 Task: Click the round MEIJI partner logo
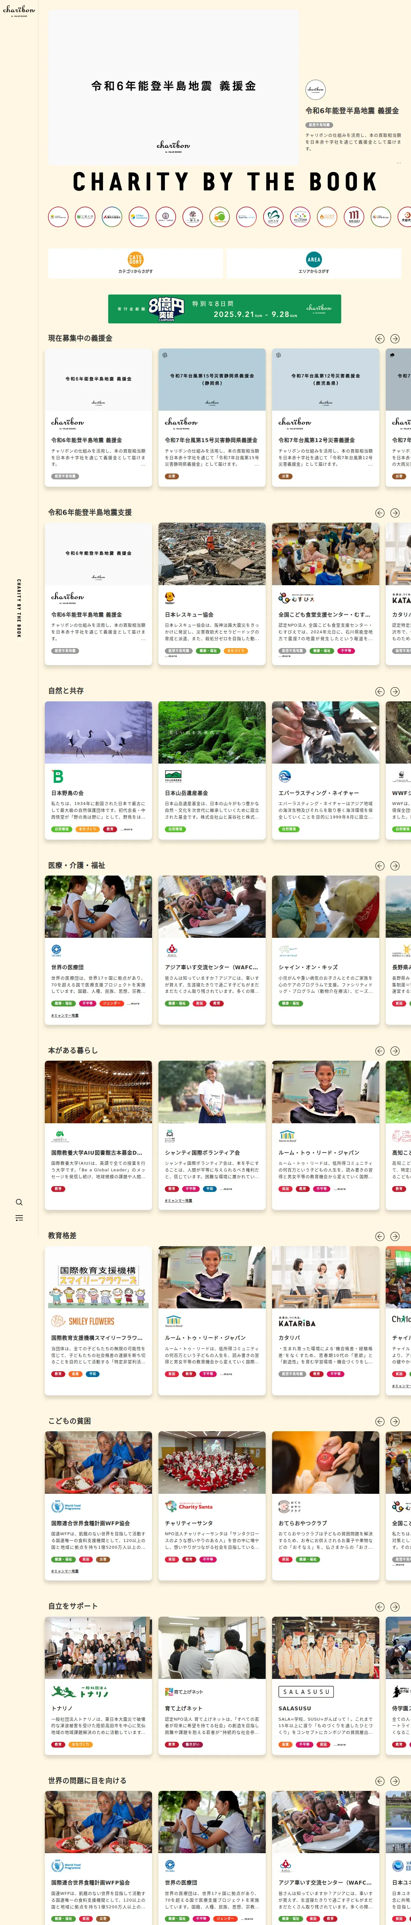(x=354, y=217)
